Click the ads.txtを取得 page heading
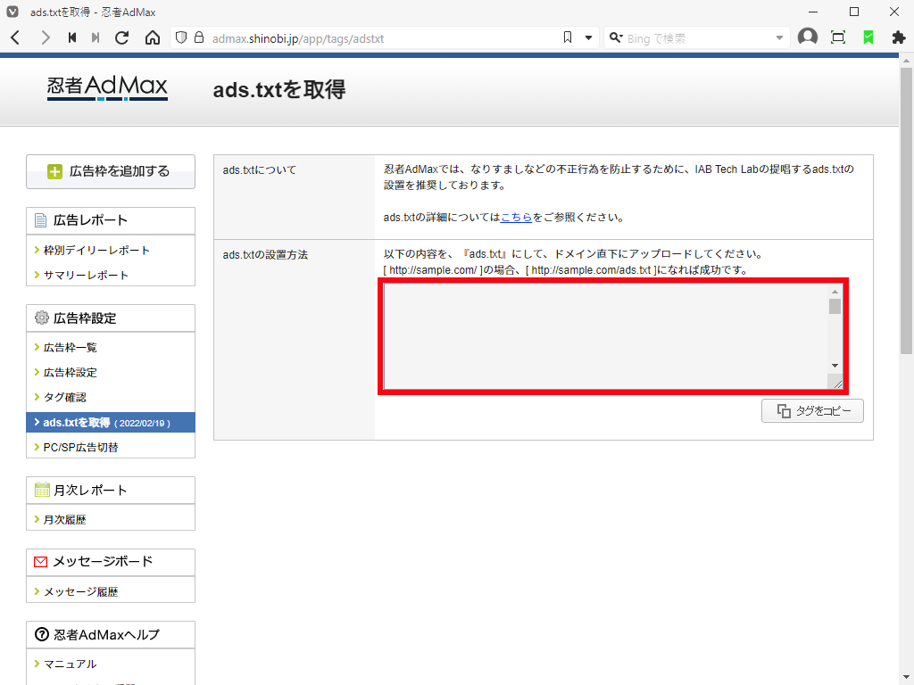The height and width of the screenshot is (685, 914). [279, 90]
